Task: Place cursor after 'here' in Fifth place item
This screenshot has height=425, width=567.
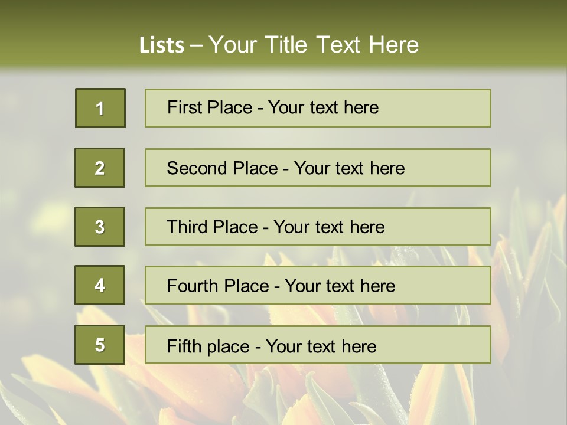Action: pyautogui.click(x=377, y=346)
